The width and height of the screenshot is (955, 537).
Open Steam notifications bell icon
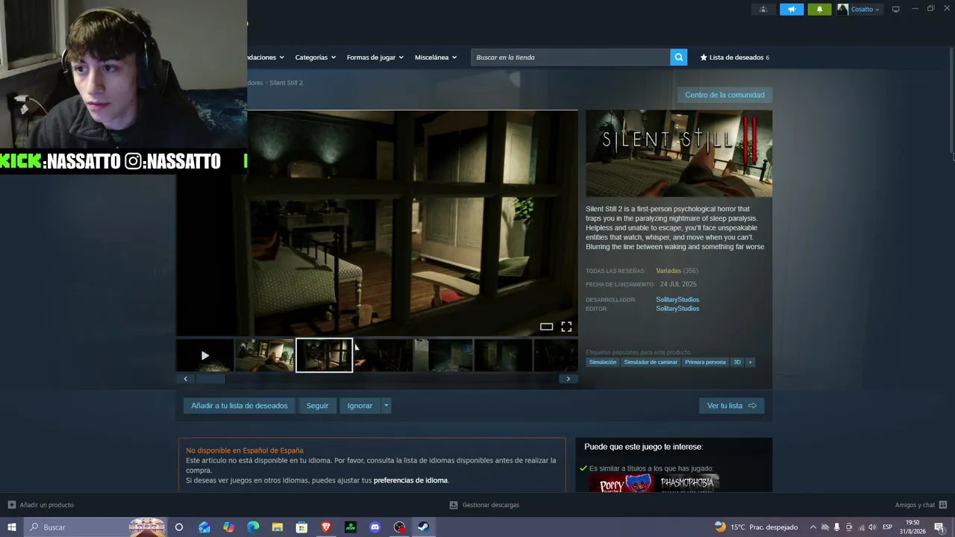pos(819,9)
